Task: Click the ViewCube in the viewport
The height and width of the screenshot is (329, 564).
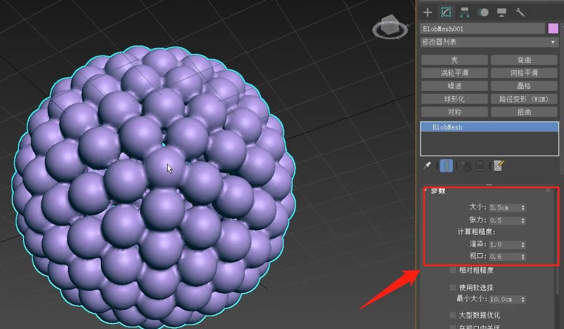Action: [390, 26]
